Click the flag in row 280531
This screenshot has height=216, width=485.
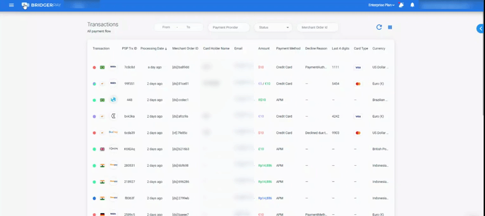pyautogui.click(x=102, y=166)
